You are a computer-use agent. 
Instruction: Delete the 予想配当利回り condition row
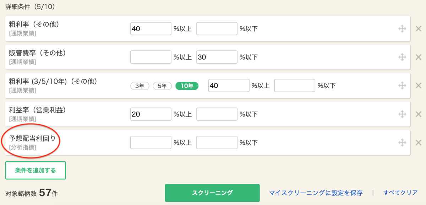pos(418,142)
